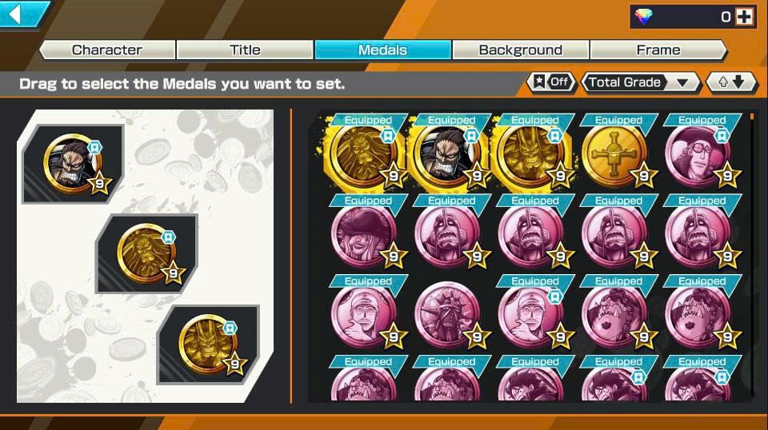The width and height of the screenshot is (768, 430).
Task: Toggle ascending/descending sort order arrows
Action: (x=730, y=82)
